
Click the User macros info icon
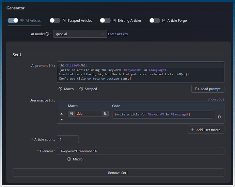pos(51,101)
